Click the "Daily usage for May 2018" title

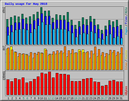[x=26, y=4]
